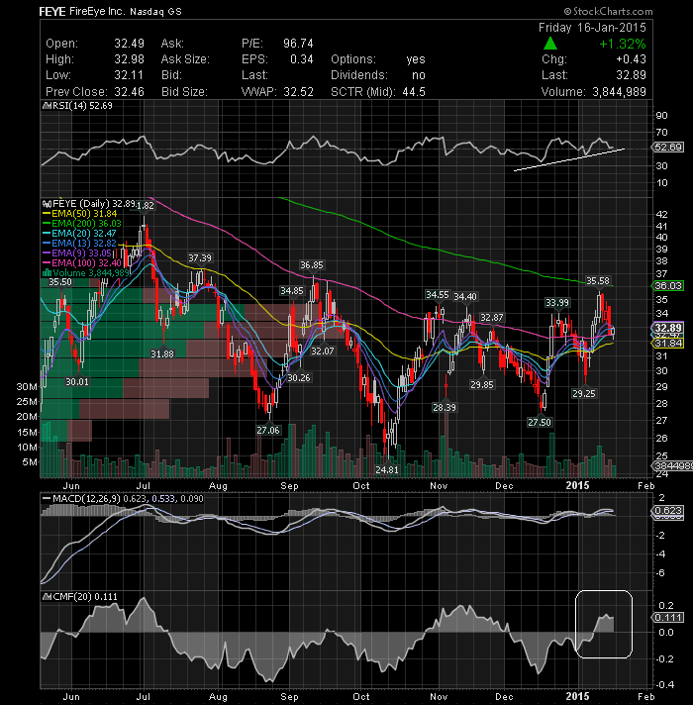693x705 pixels.
Task: Click the 52.69 RSI axis value tag
Action: coord(668,148)
